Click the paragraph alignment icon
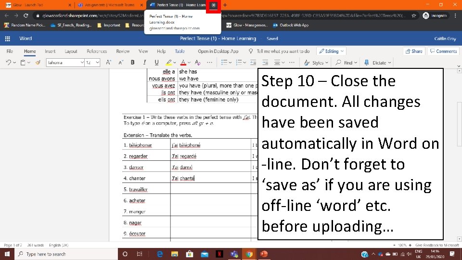This screenshot has height=260, width=462. tap(277, 63)
